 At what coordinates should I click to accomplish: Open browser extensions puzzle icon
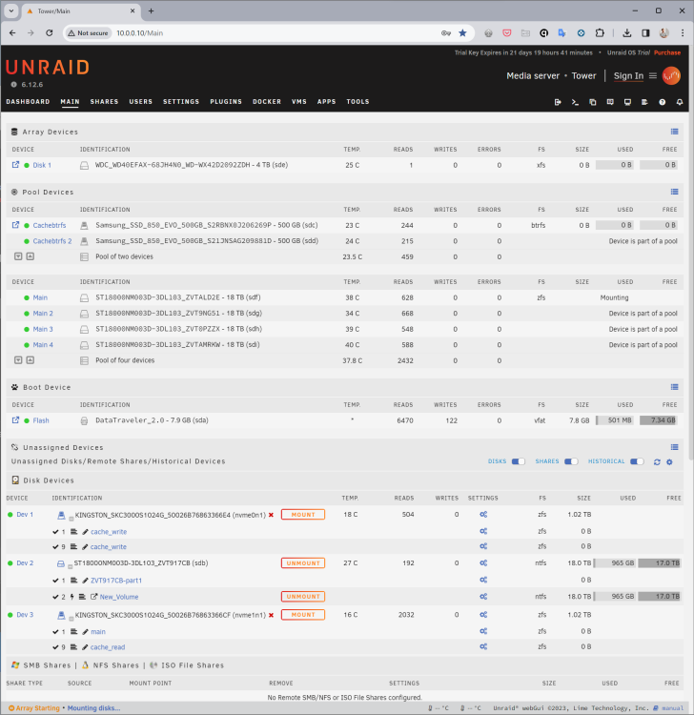pyautogui.click(x=600, y=32)
